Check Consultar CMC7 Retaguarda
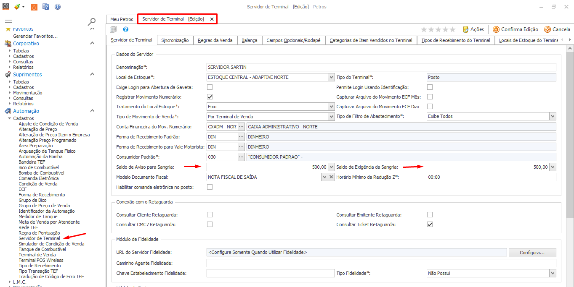The image size is (574, 287). click(210, 224)
